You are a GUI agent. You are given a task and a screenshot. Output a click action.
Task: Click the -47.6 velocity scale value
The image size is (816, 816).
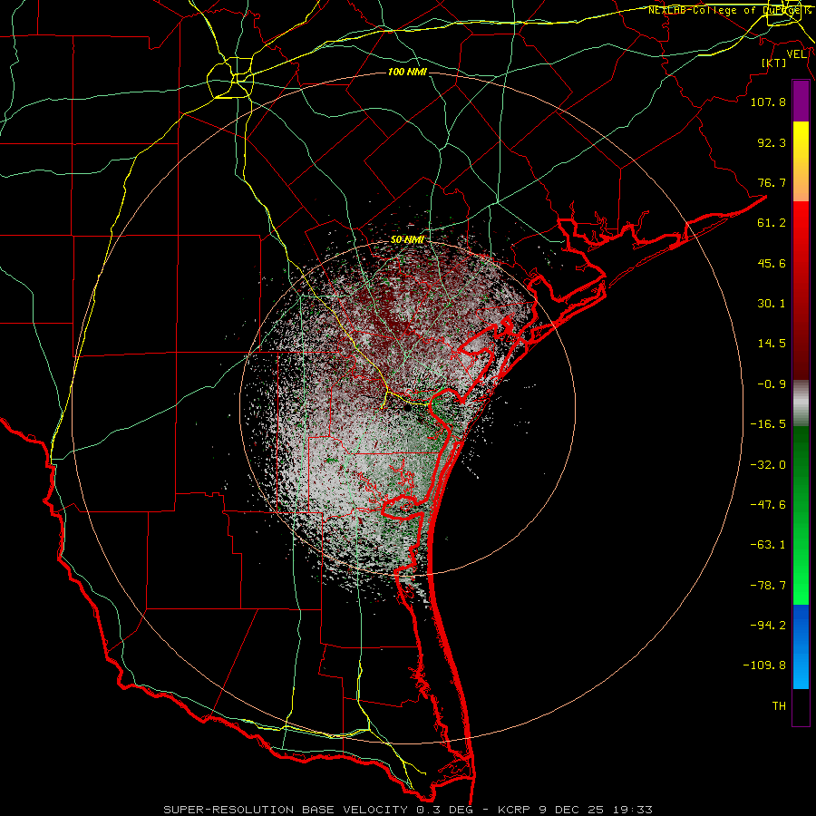point(768,505)
